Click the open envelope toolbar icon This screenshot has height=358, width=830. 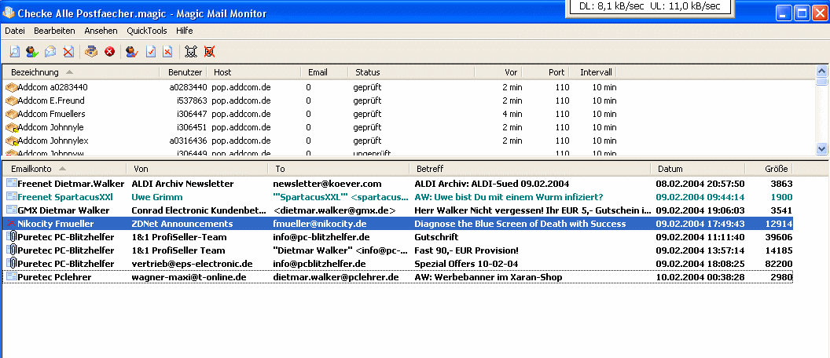(50, 52)
